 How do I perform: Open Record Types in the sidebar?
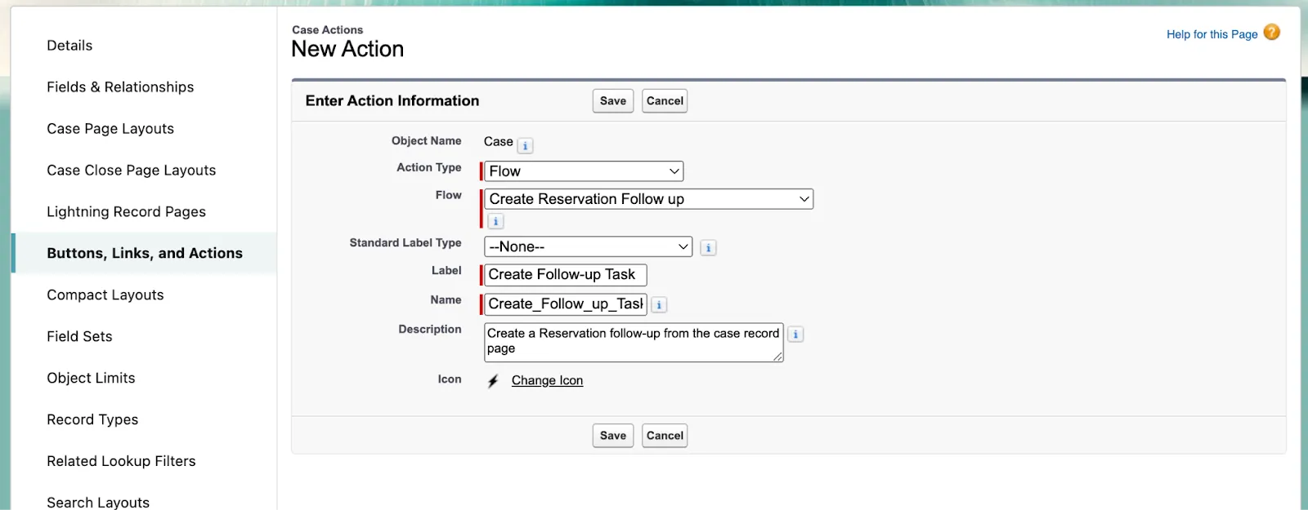(92, 419)
